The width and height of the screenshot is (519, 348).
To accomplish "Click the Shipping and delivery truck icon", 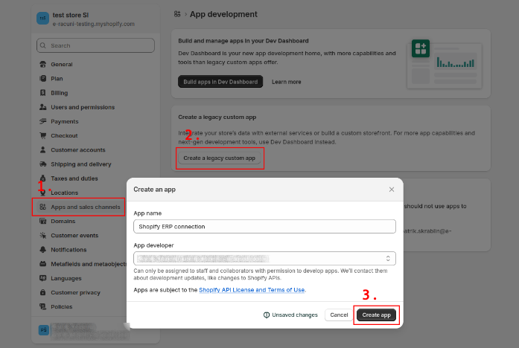I will 44,164.
